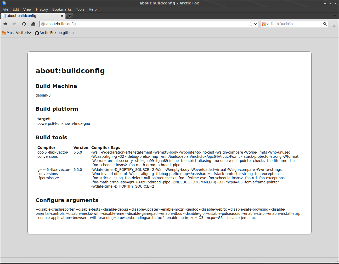Open the Most Visited folder icon

[4, 33]
